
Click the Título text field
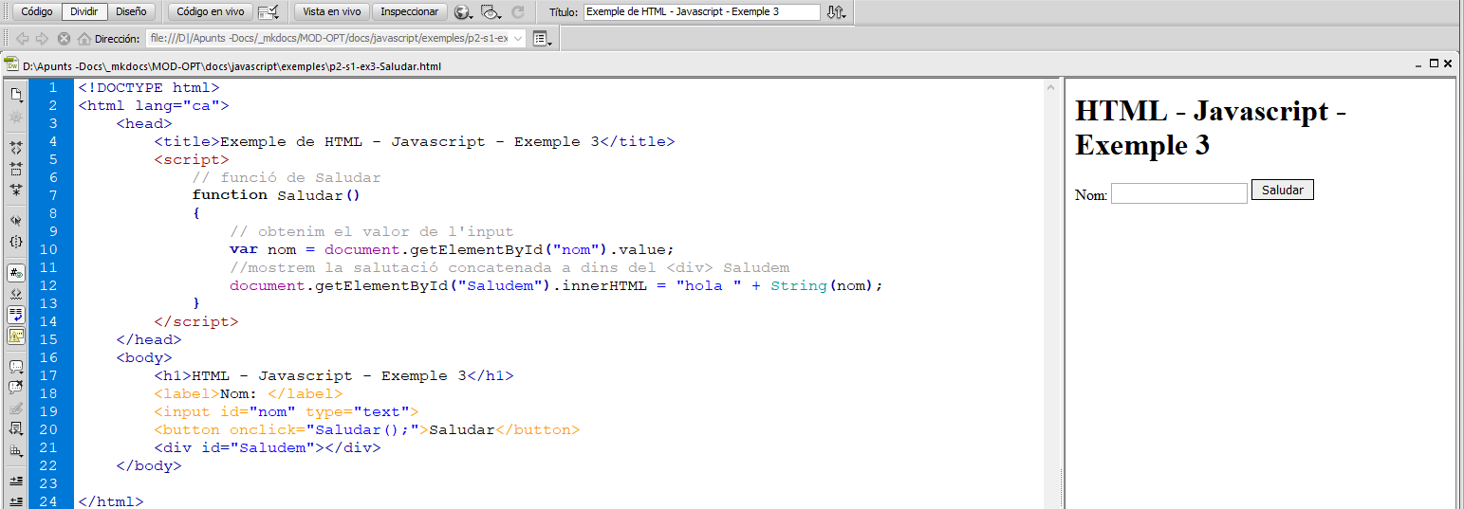(702, 12)
